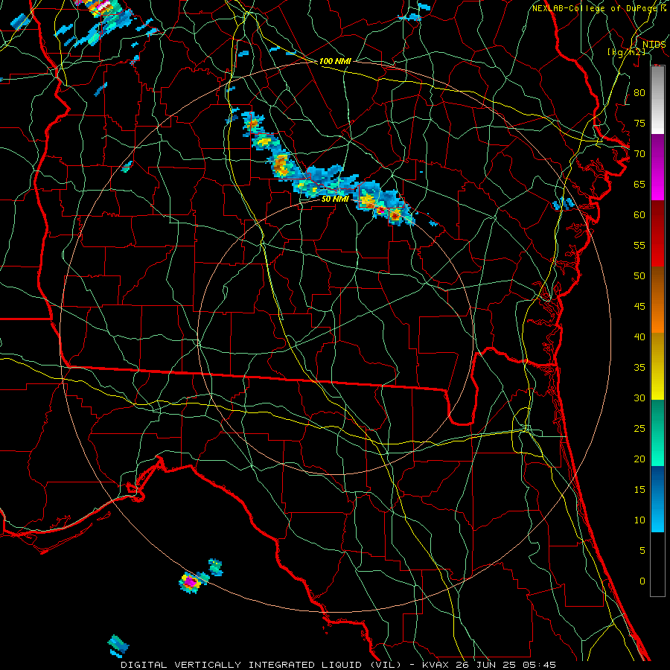This screenshot has width=670, height=670.
Task: Click the '05:45' time in the caption
Action: 538,665
